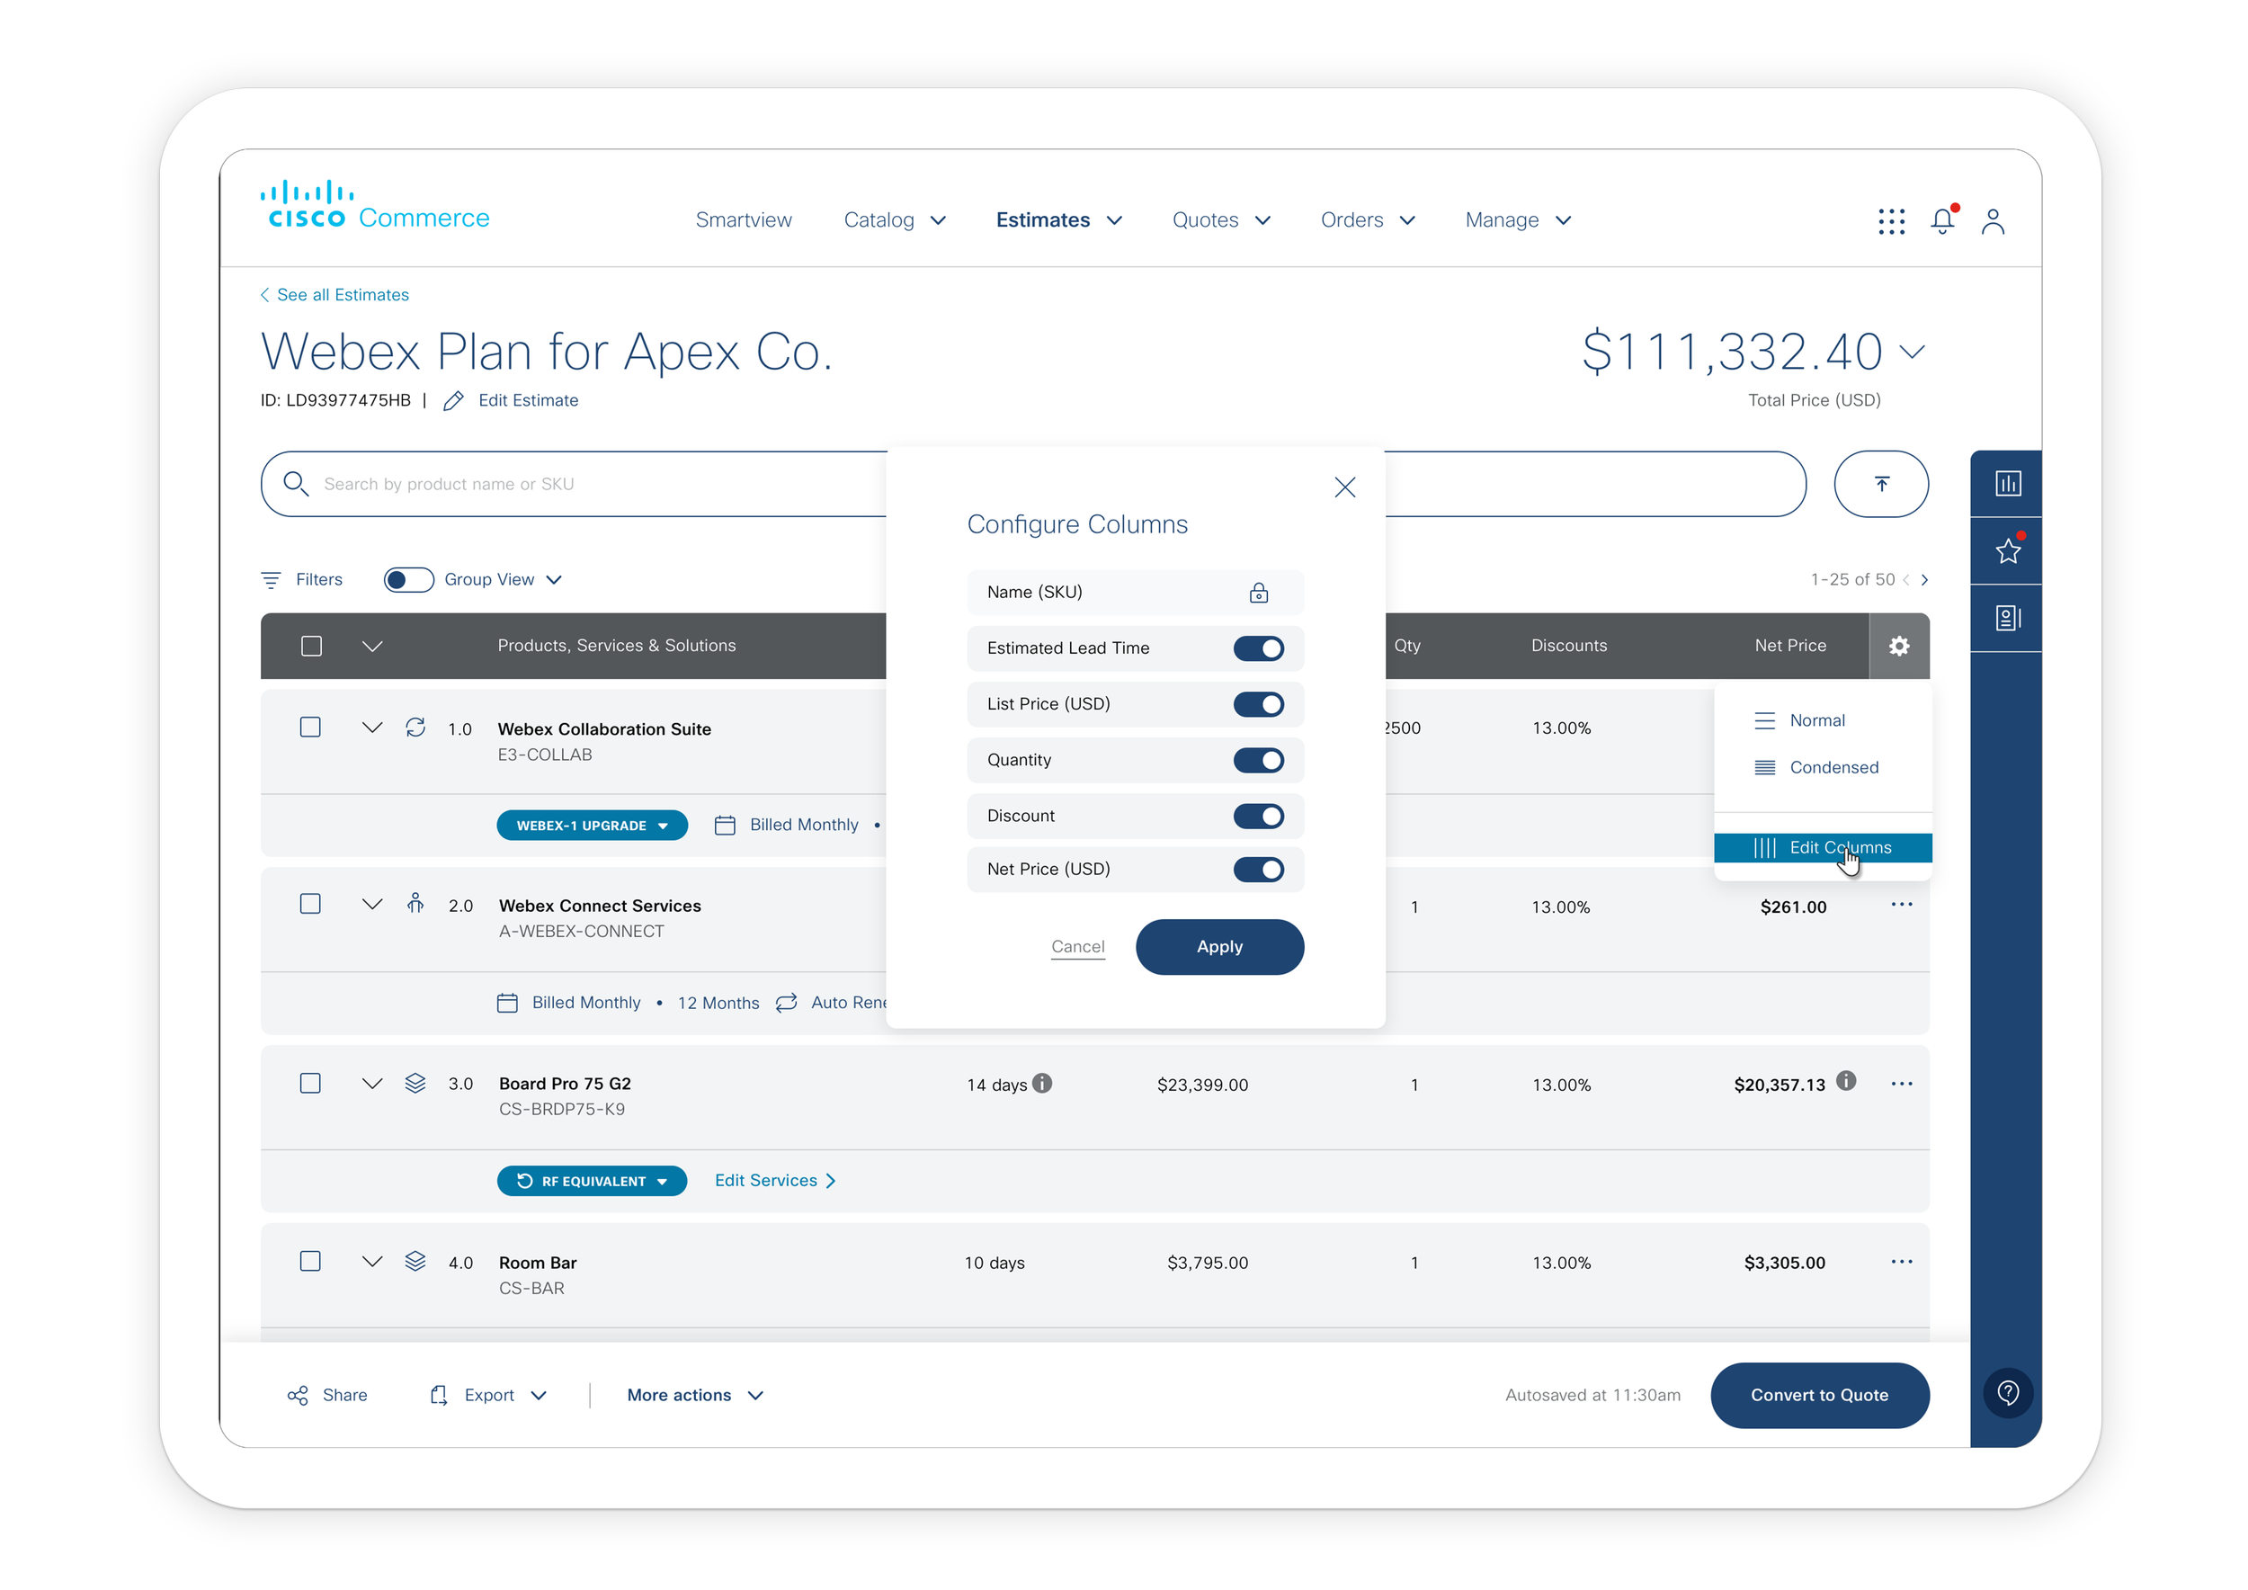The width and height of the screenshot is (2248, 1590).
Task: Click the user profile icon
Action: pos(1993,221)
